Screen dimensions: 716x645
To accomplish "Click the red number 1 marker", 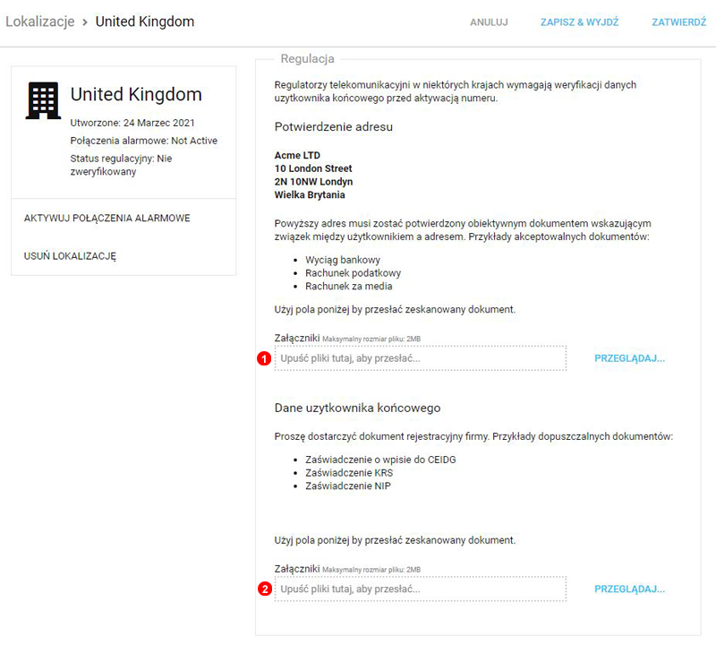I will click(264, 358).
